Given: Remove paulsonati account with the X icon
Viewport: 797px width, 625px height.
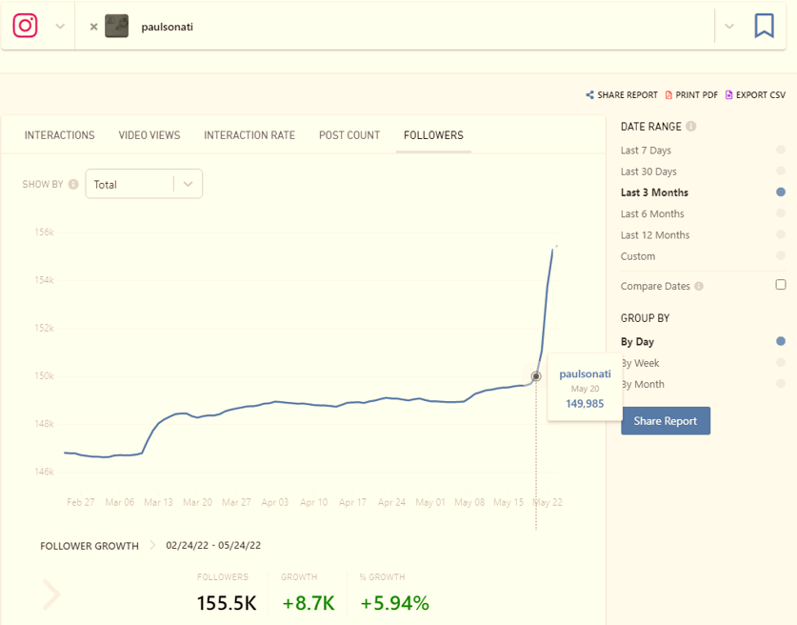Looking at the screenshot, I should point(93,27).
